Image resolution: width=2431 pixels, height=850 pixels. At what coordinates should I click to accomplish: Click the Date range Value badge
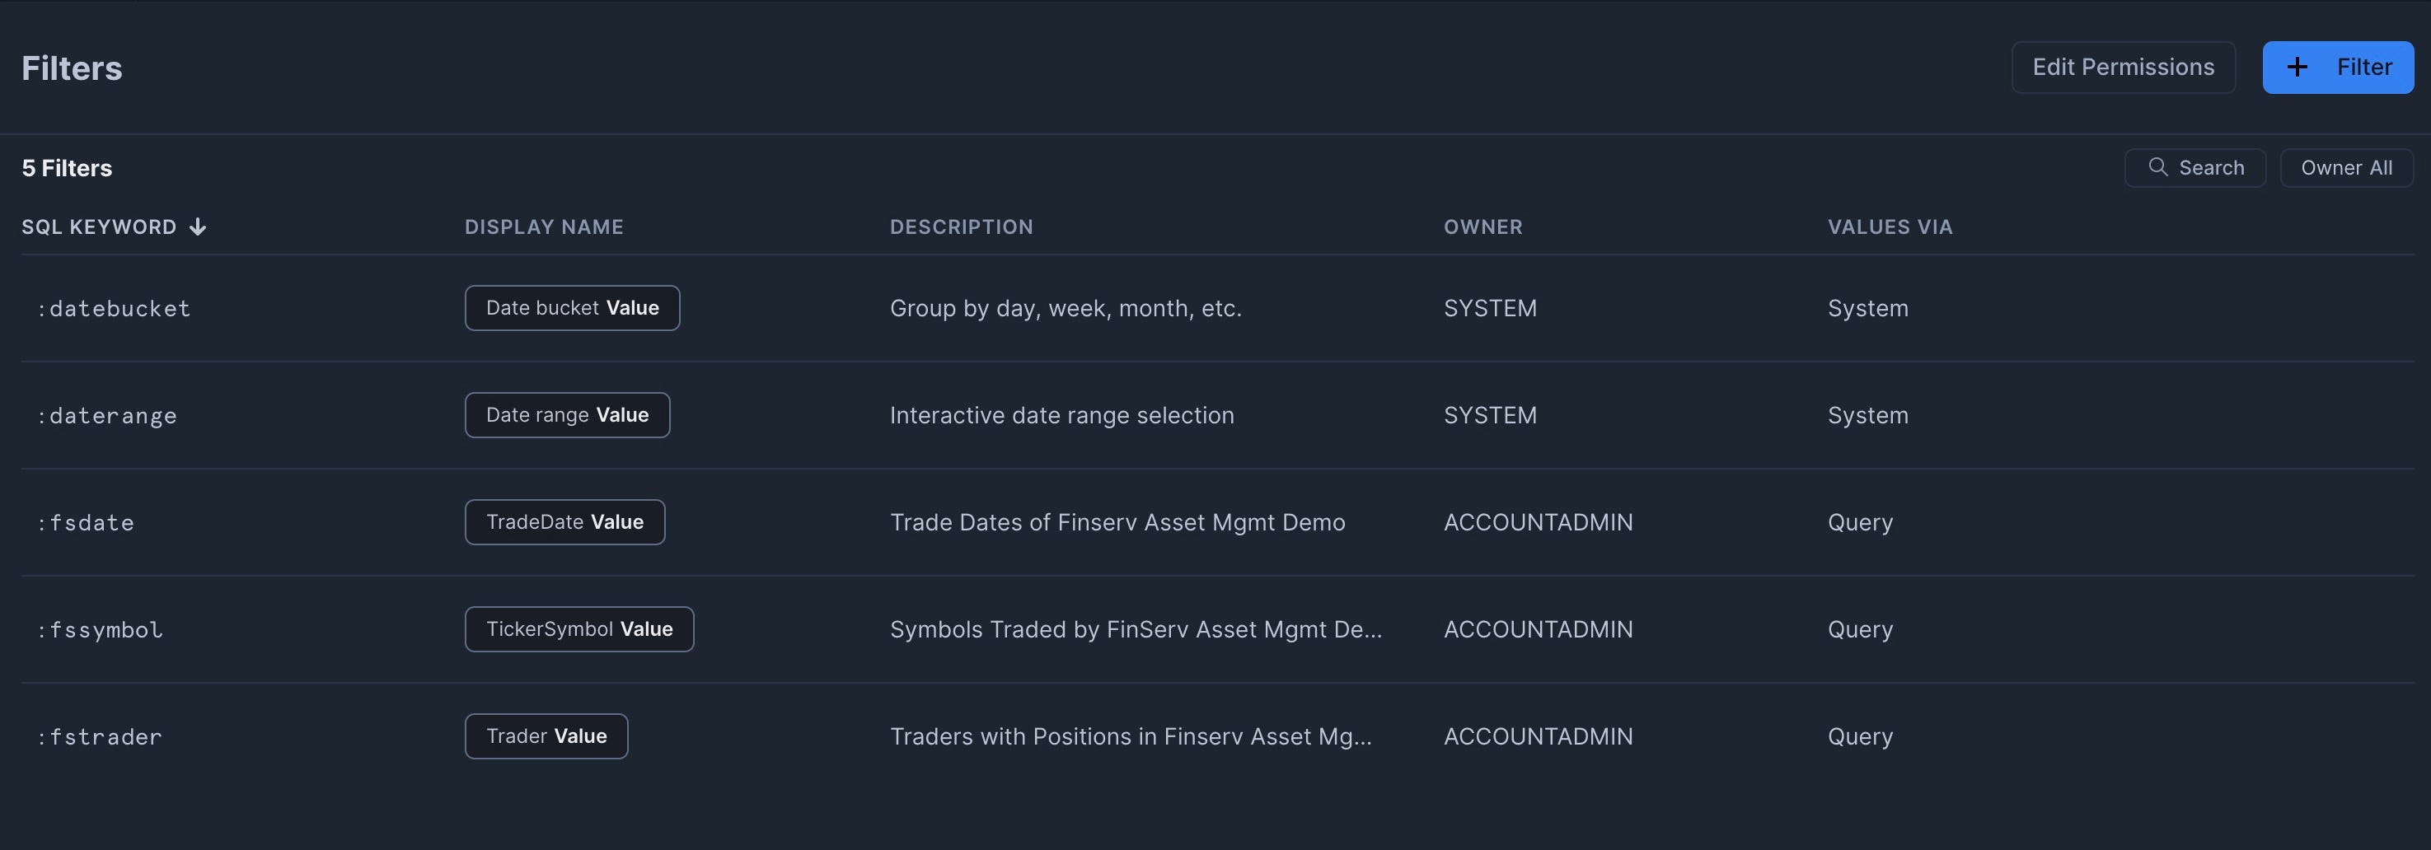pos(567,415)
